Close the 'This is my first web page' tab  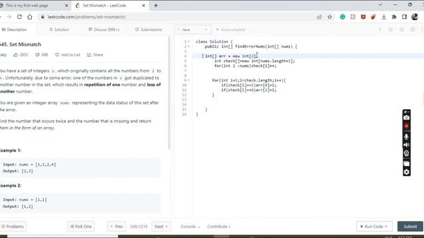pyautogui.click(x=67, y=5)
